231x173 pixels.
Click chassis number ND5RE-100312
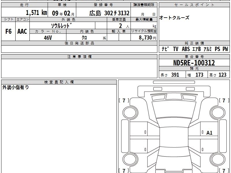(x=194, y=63)
